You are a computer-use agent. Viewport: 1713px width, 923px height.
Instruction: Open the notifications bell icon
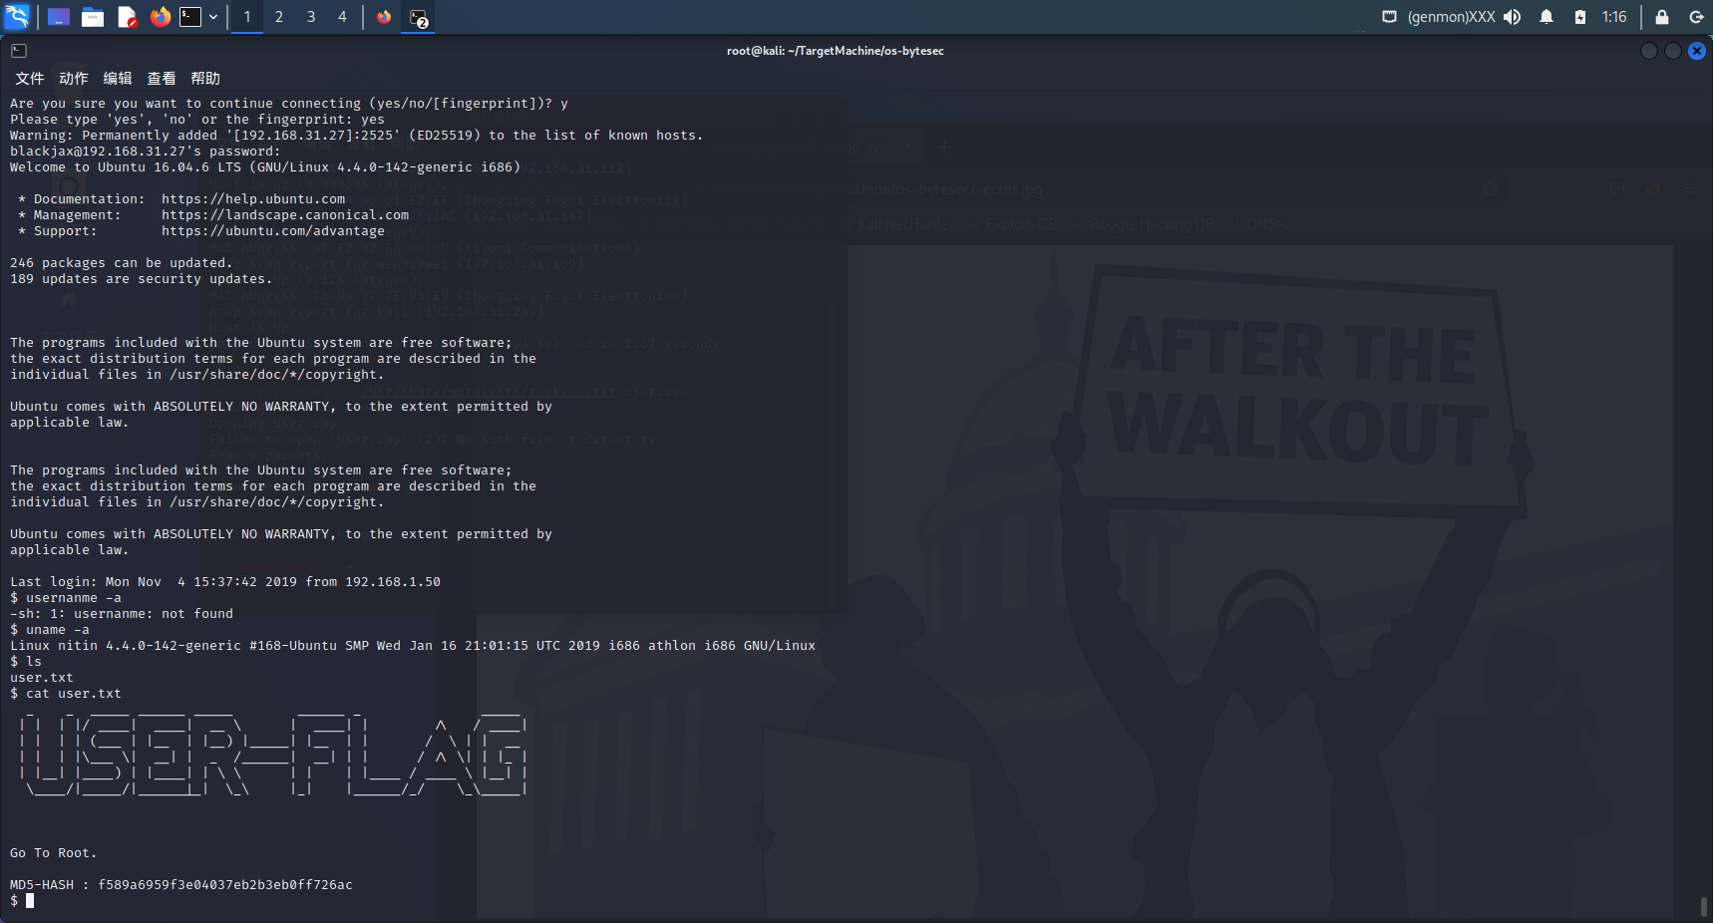(x=1546, y=17)
